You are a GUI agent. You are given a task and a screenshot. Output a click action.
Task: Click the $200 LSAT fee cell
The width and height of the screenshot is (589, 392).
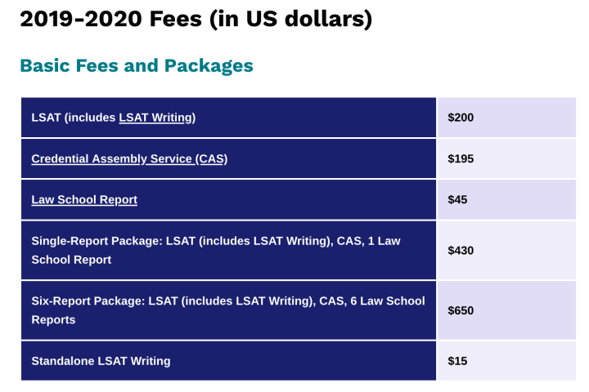(461, 118)
